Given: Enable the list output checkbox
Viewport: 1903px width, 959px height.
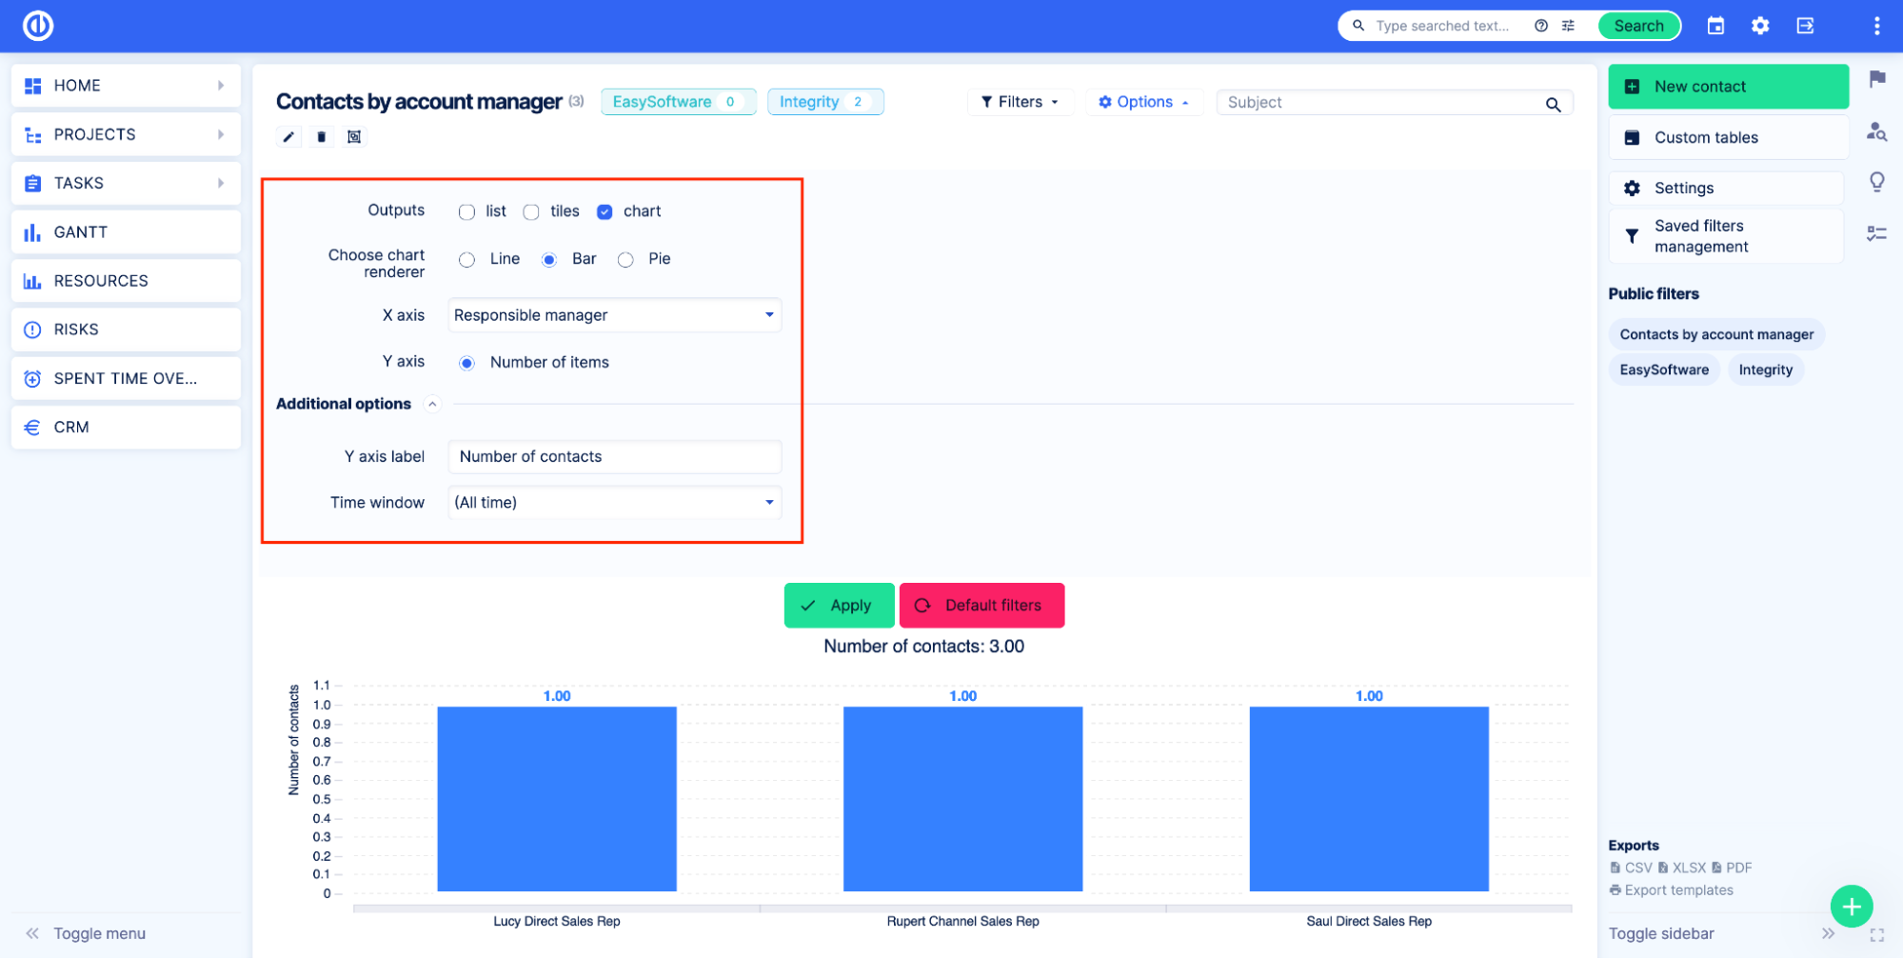Looking at the screenshot, I should coord(466,211).
